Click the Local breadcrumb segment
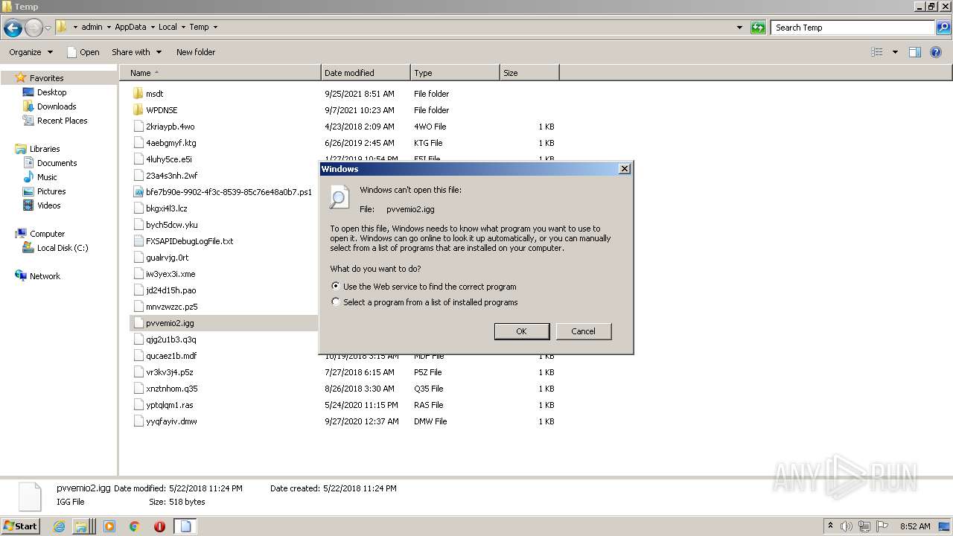This screenshot has width=953, height=536. click(x=168, y=27)
